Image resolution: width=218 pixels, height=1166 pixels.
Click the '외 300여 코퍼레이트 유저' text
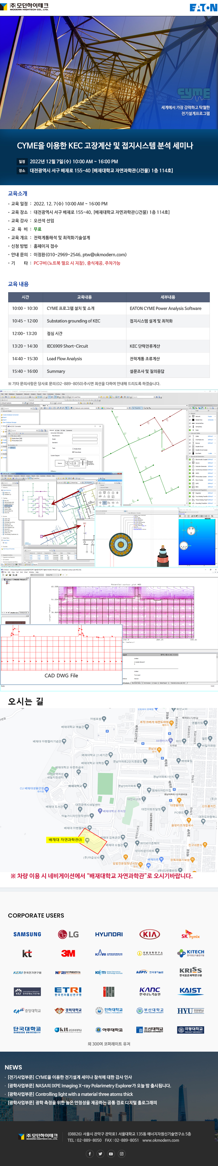[109, 1044]
